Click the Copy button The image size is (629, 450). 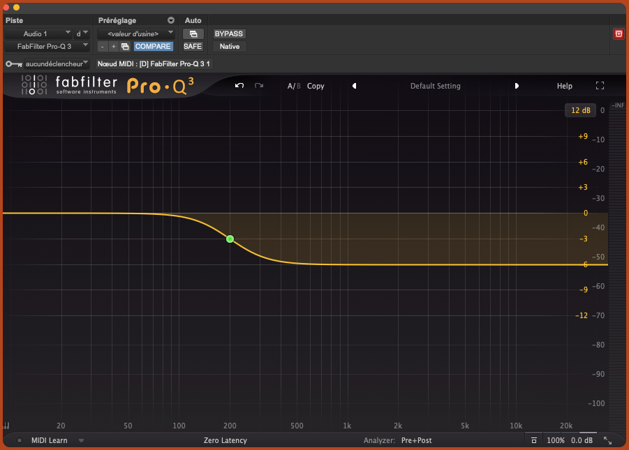point(316,86)
